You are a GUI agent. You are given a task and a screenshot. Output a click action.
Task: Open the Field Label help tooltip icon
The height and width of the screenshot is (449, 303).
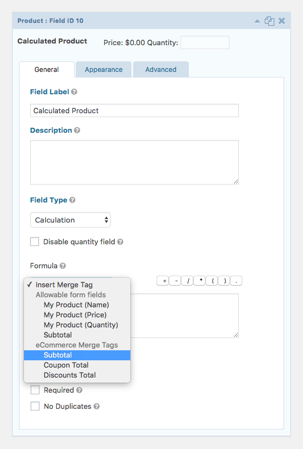click(x=74, y=92)
